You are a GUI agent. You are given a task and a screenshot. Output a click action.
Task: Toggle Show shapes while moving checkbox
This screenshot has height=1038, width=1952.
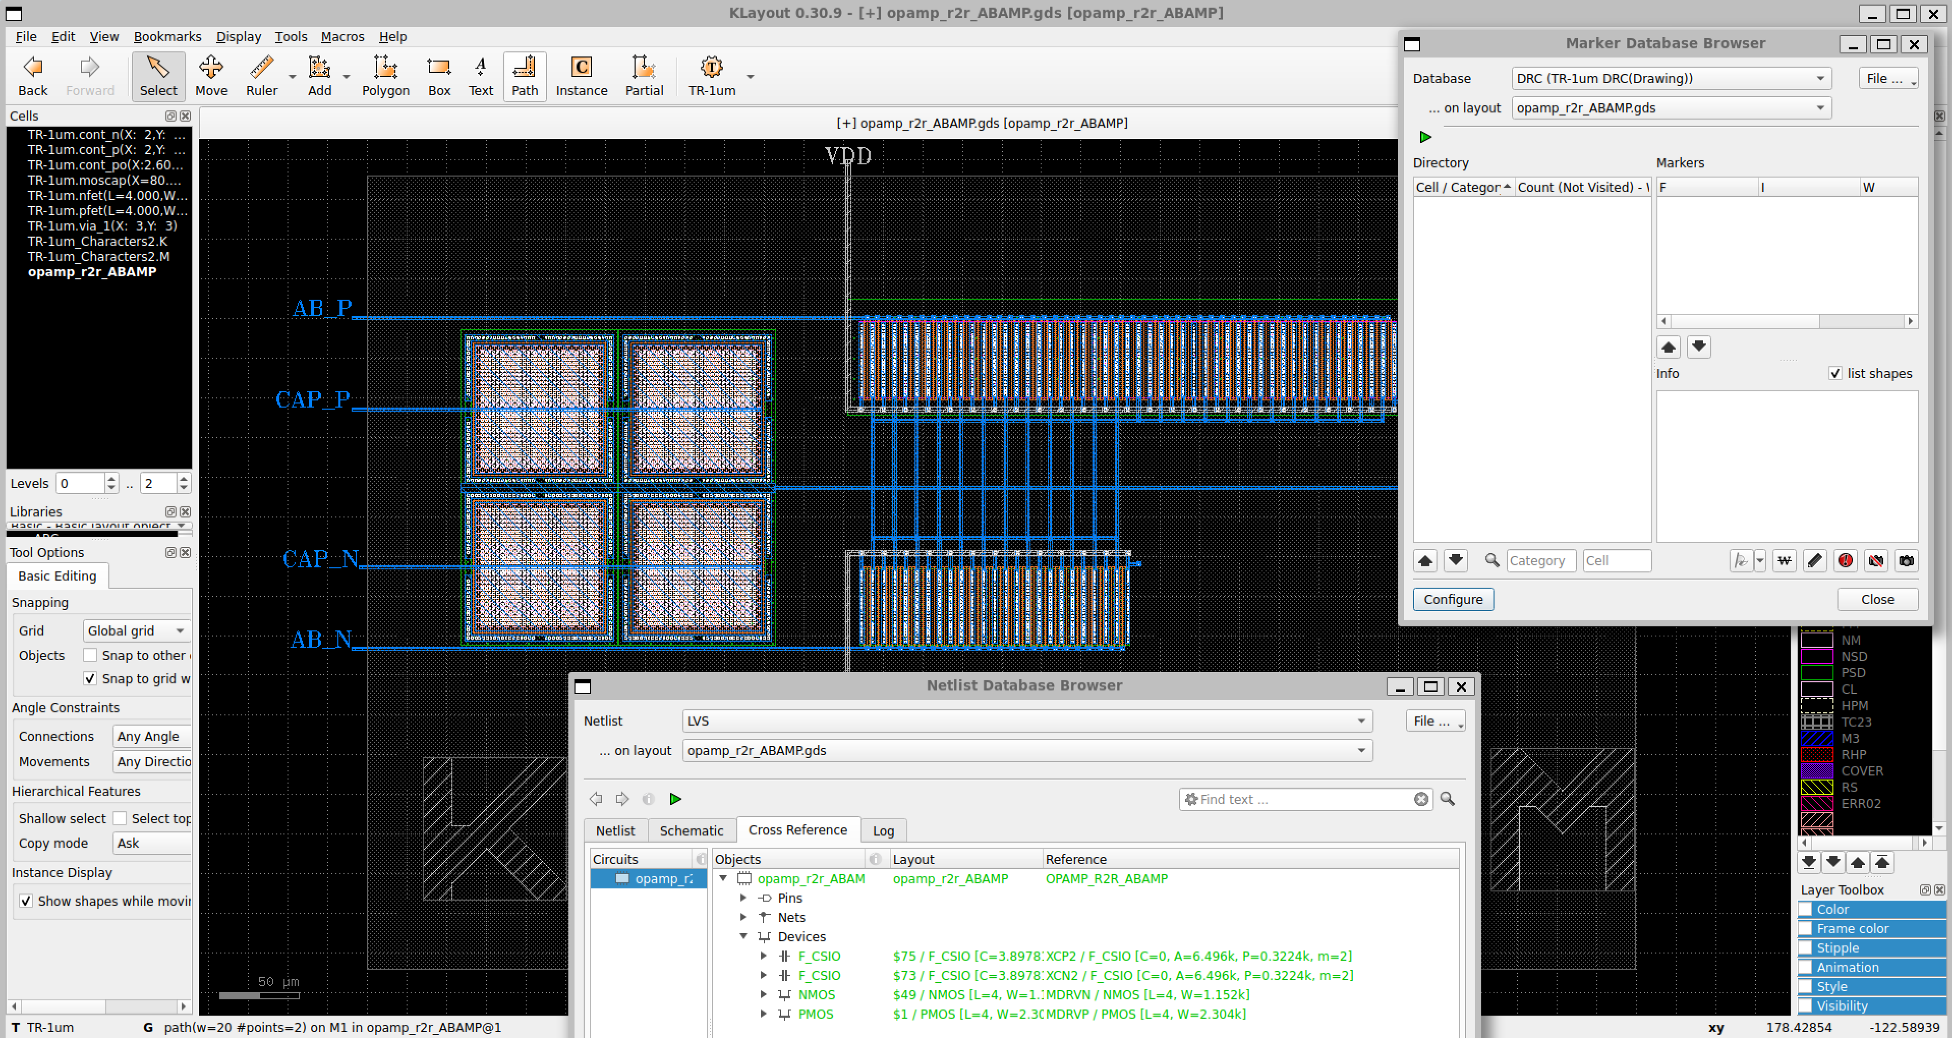click(26, 900)
